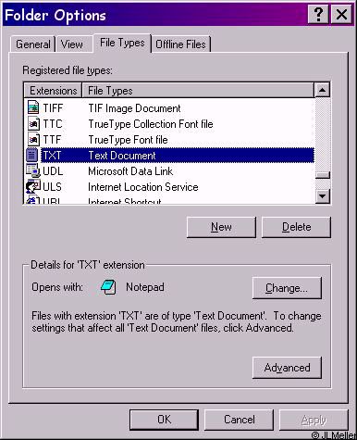Click the TXT text document icon
The height and width of the screenshot is (440, 357).
point(32,155)
